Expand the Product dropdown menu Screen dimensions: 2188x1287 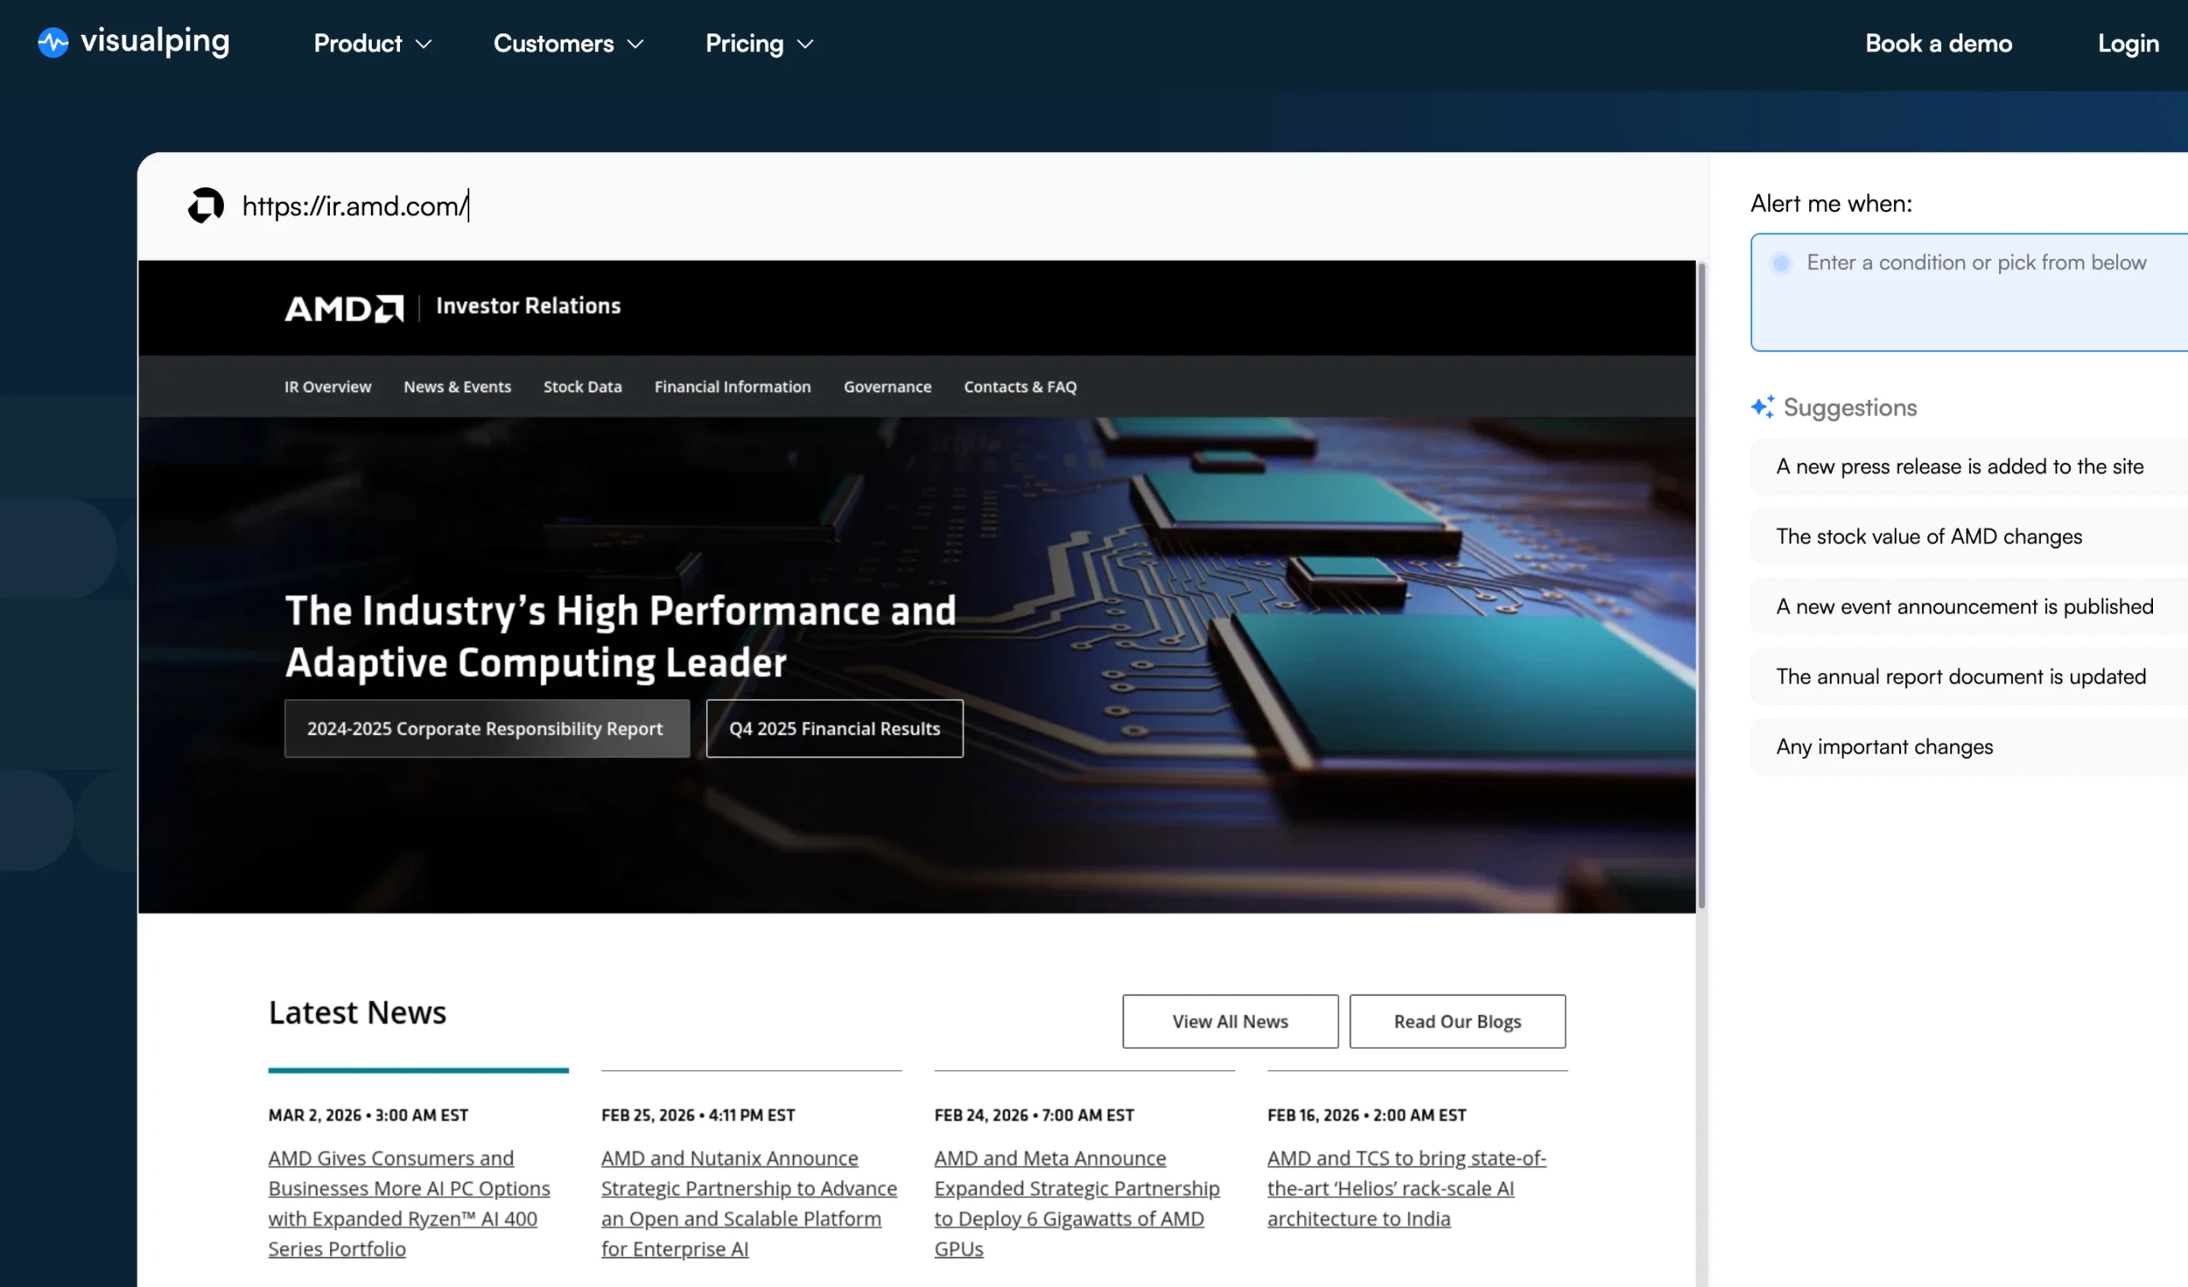(x=373, y=44)
